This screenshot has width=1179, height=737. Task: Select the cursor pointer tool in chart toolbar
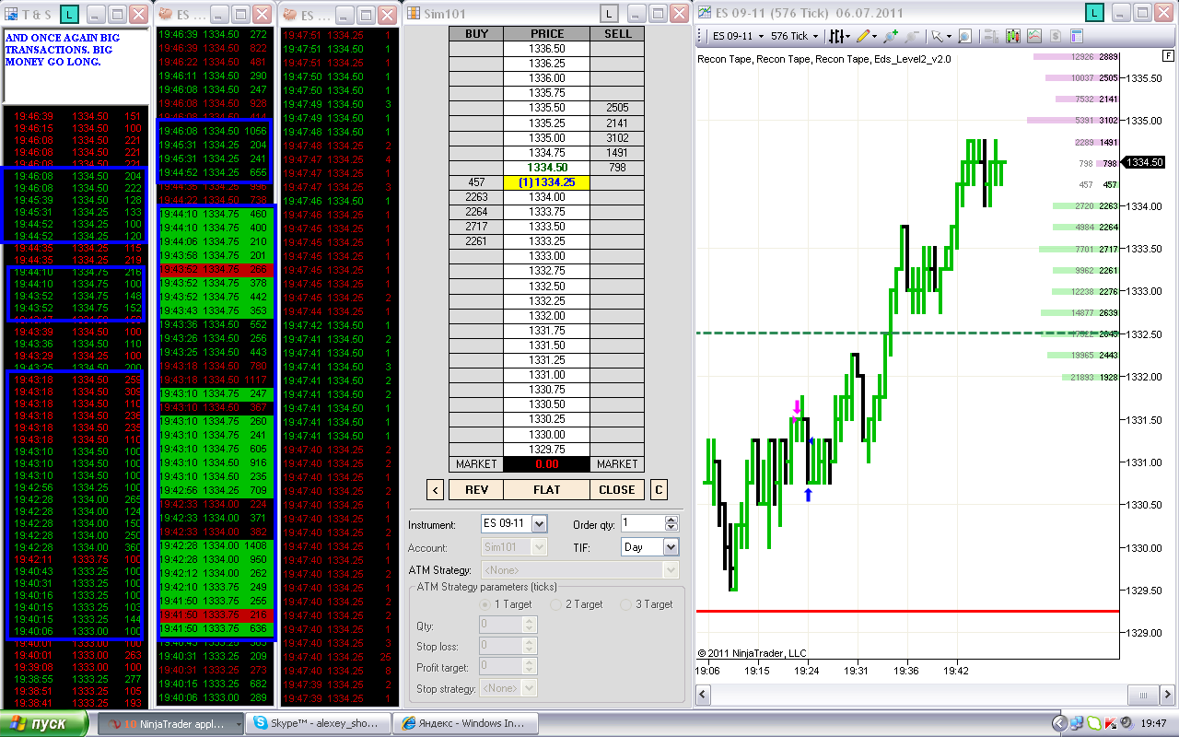click(x=937, y=36)
